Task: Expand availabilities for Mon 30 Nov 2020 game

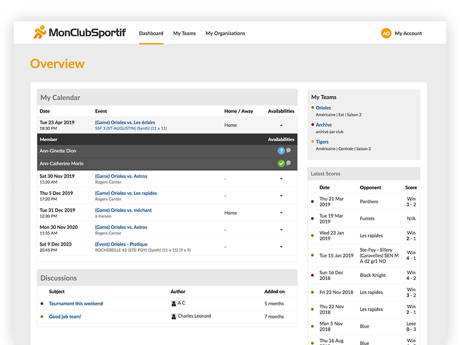Action: tap(281, 229)
